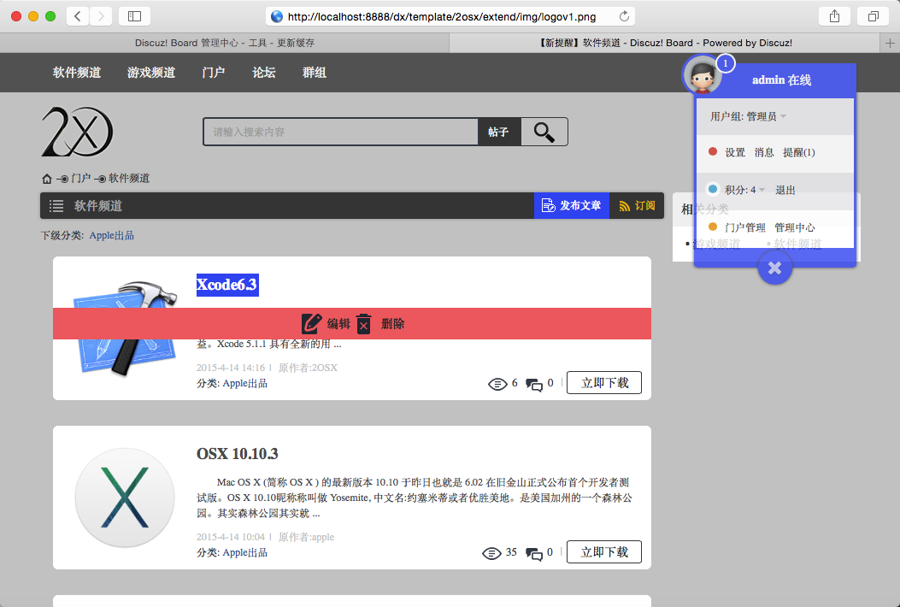
Task: Open the 软件频道 nav menu item
Action: point(77,73)
